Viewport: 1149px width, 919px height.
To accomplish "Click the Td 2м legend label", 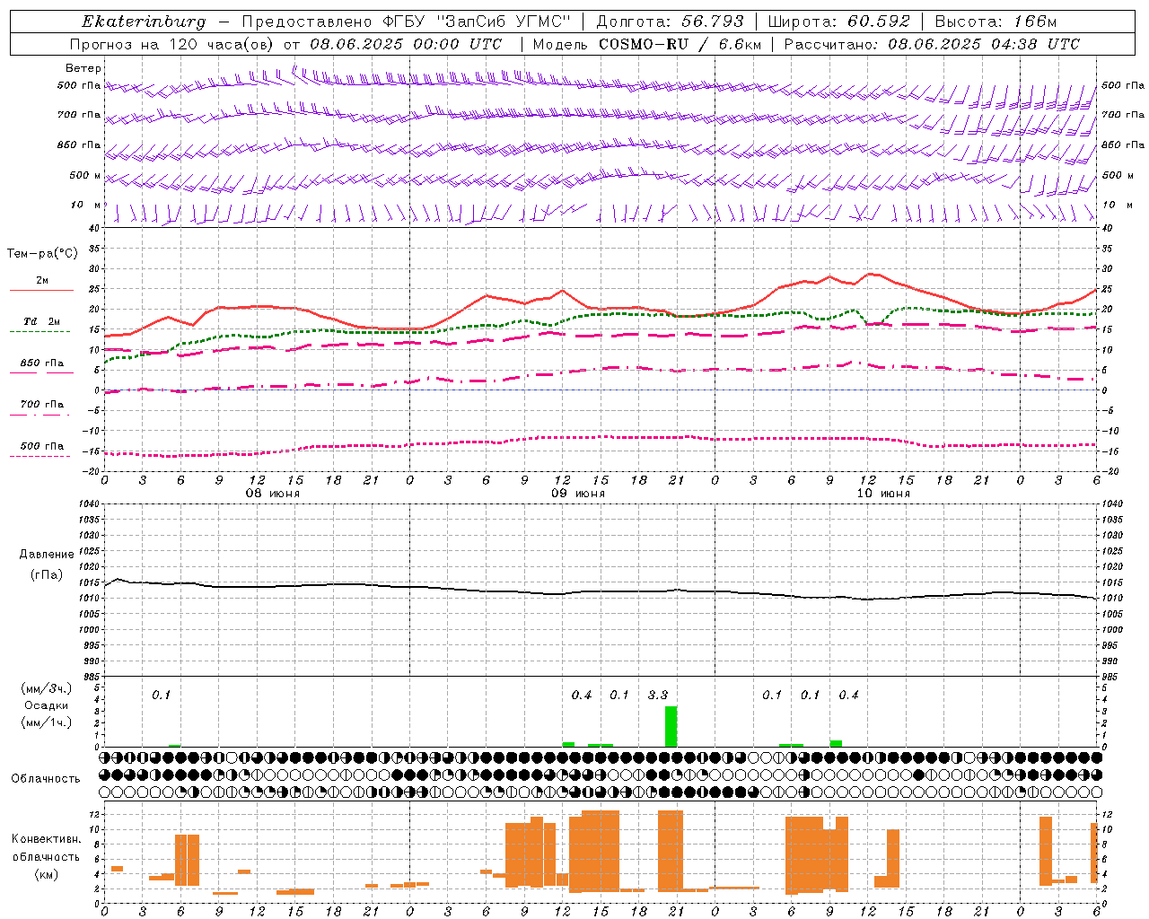I will [41, 321].
